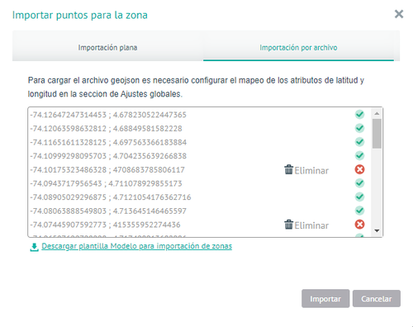Click green check for row -74.08905029296875

(x=359, y=197)
